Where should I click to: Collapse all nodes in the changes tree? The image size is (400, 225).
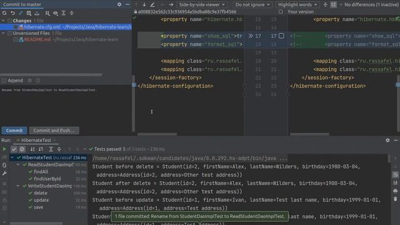coord(72,13)
